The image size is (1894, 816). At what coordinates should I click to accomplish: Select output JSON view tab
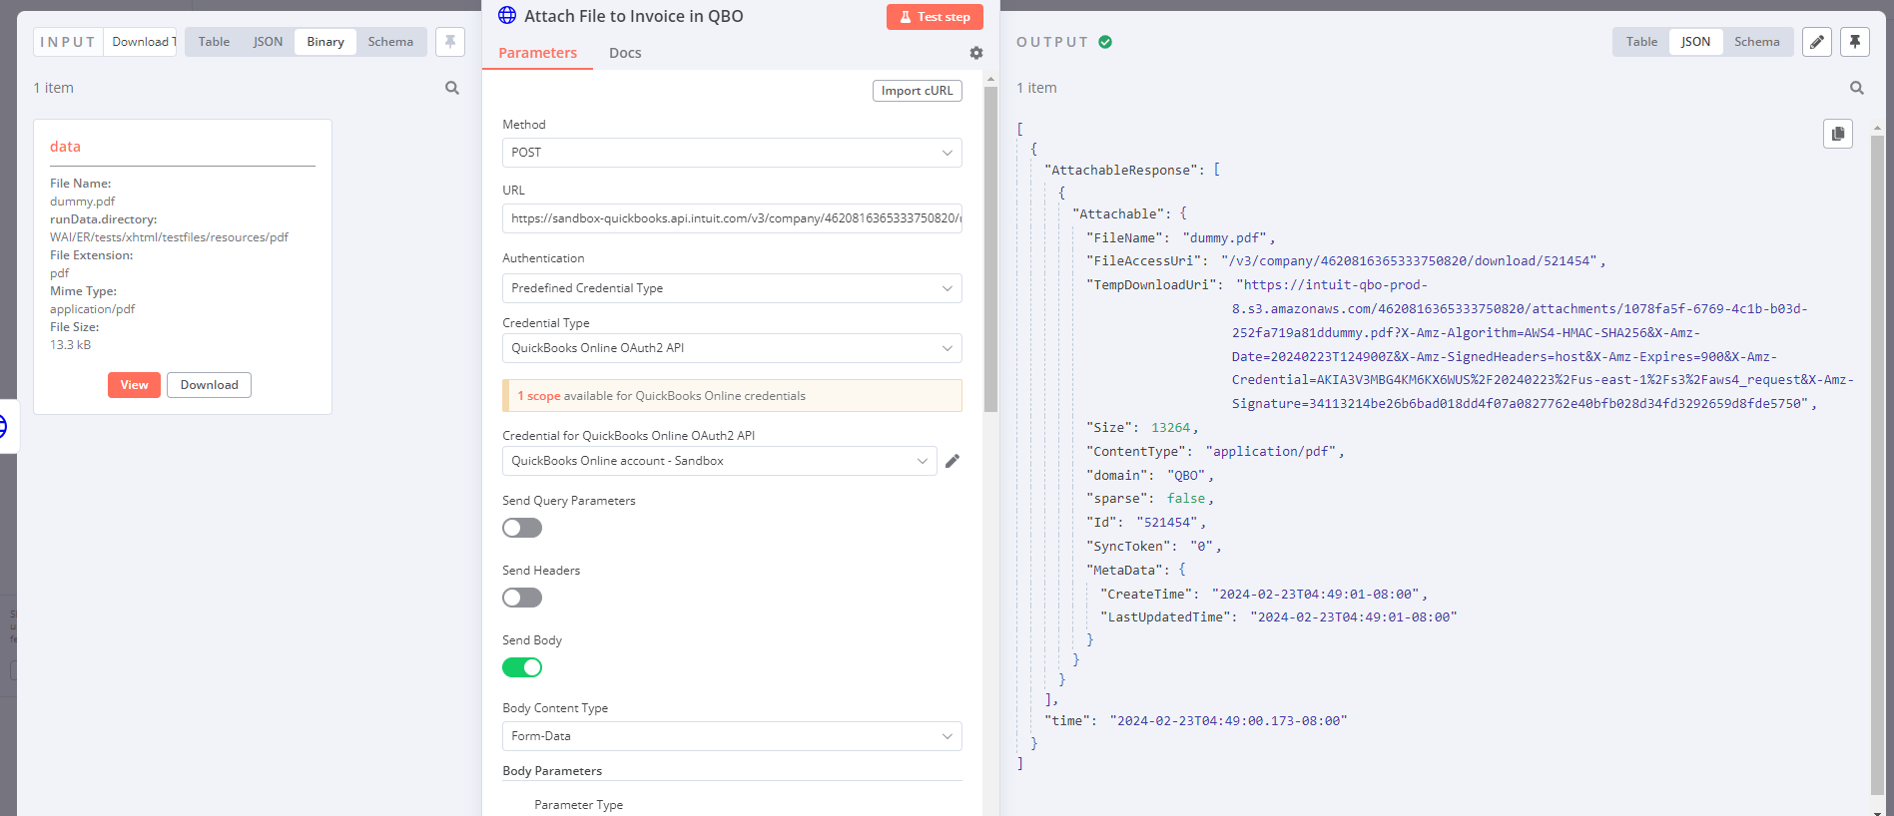(1695, 42)
